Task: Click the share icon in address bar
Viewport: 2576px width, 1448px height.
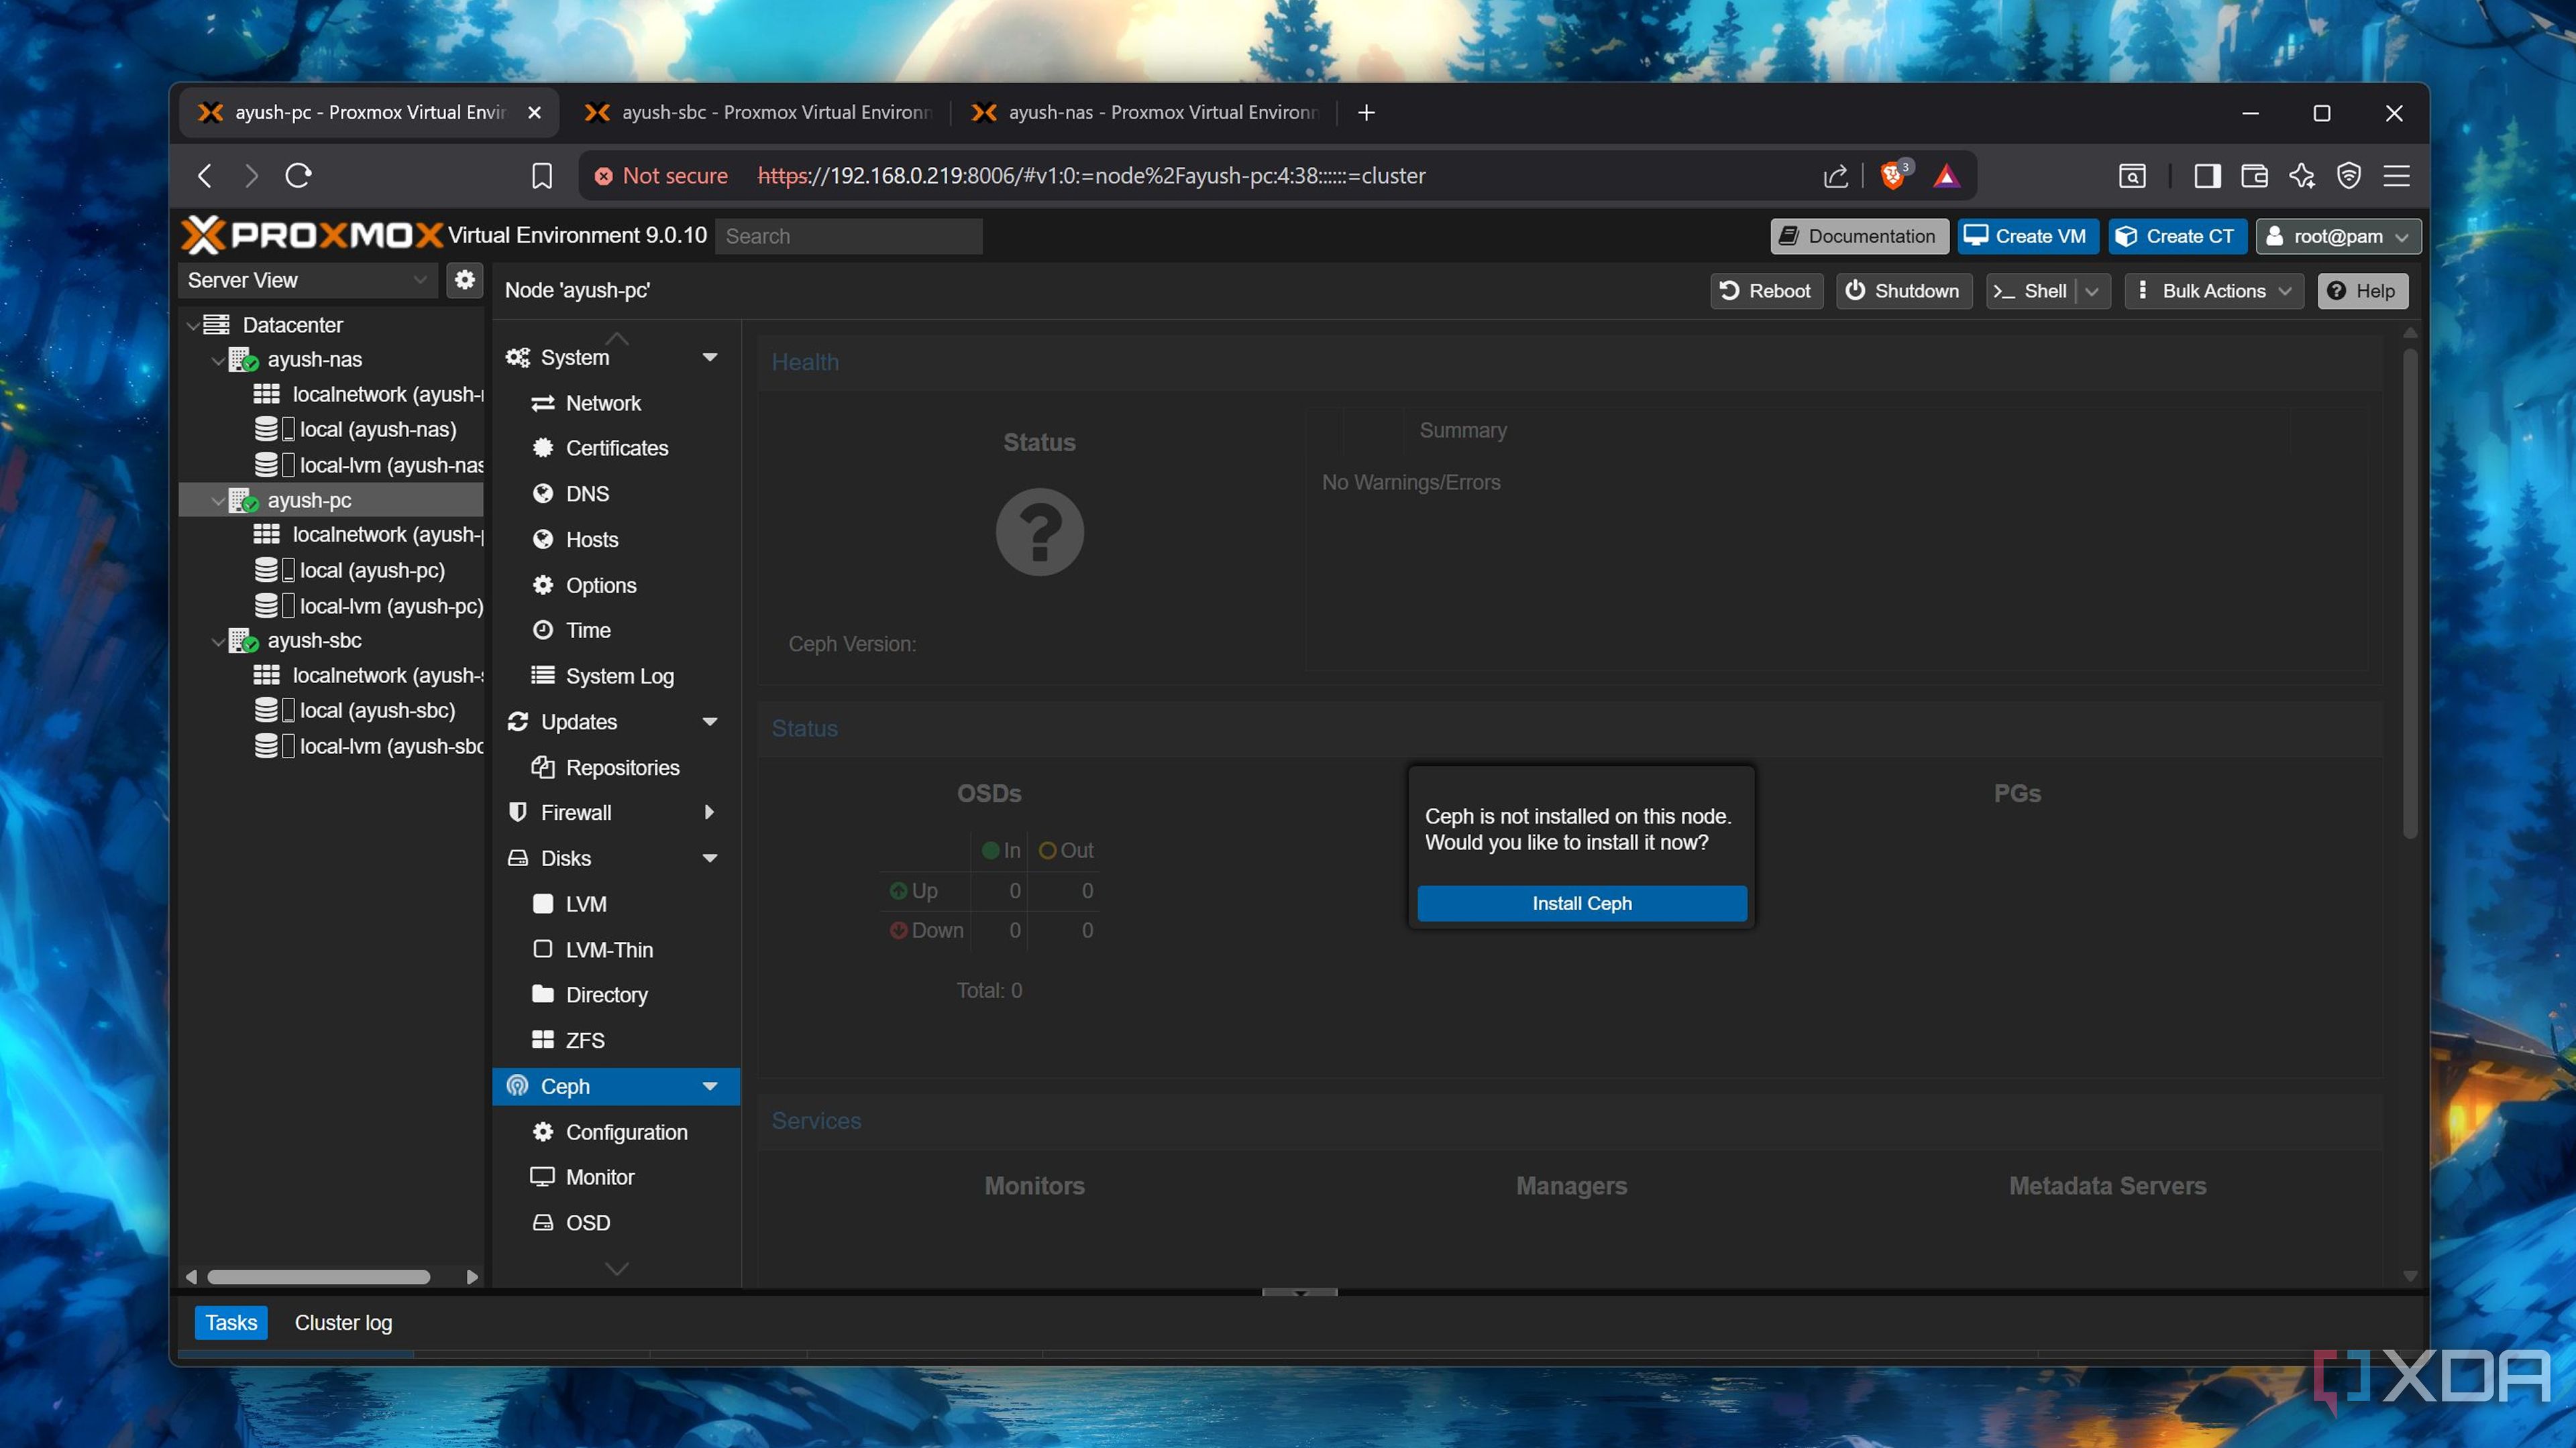Action: [1835, 176]
